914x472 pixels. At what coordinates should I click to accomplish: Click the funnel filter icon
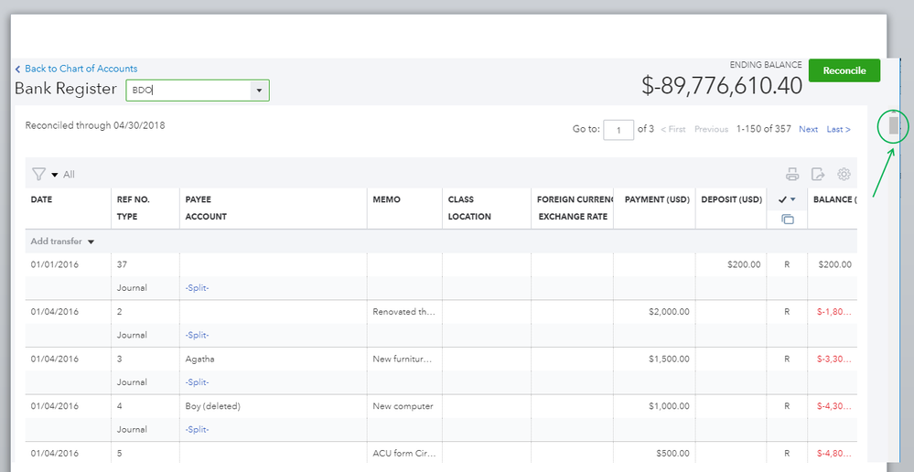38,175
